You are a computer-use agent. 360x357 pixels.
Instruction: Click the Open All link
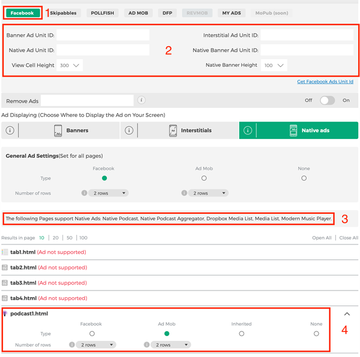click(x=322, y=238)
